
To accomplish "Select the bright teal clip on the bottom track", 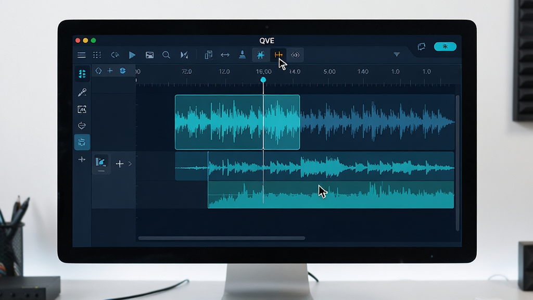I will tap(331, 194).
